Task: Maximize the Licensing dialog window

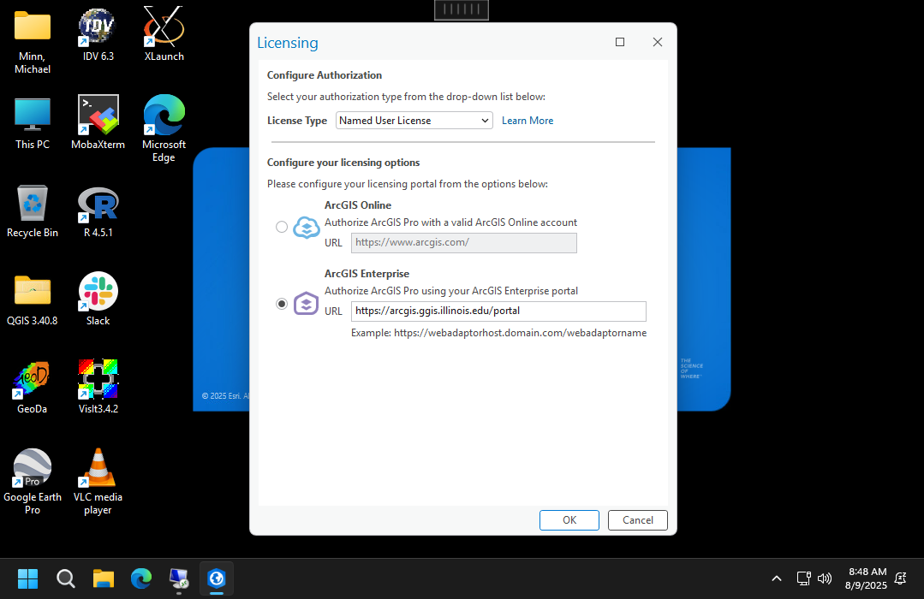Action: point(620,42)
